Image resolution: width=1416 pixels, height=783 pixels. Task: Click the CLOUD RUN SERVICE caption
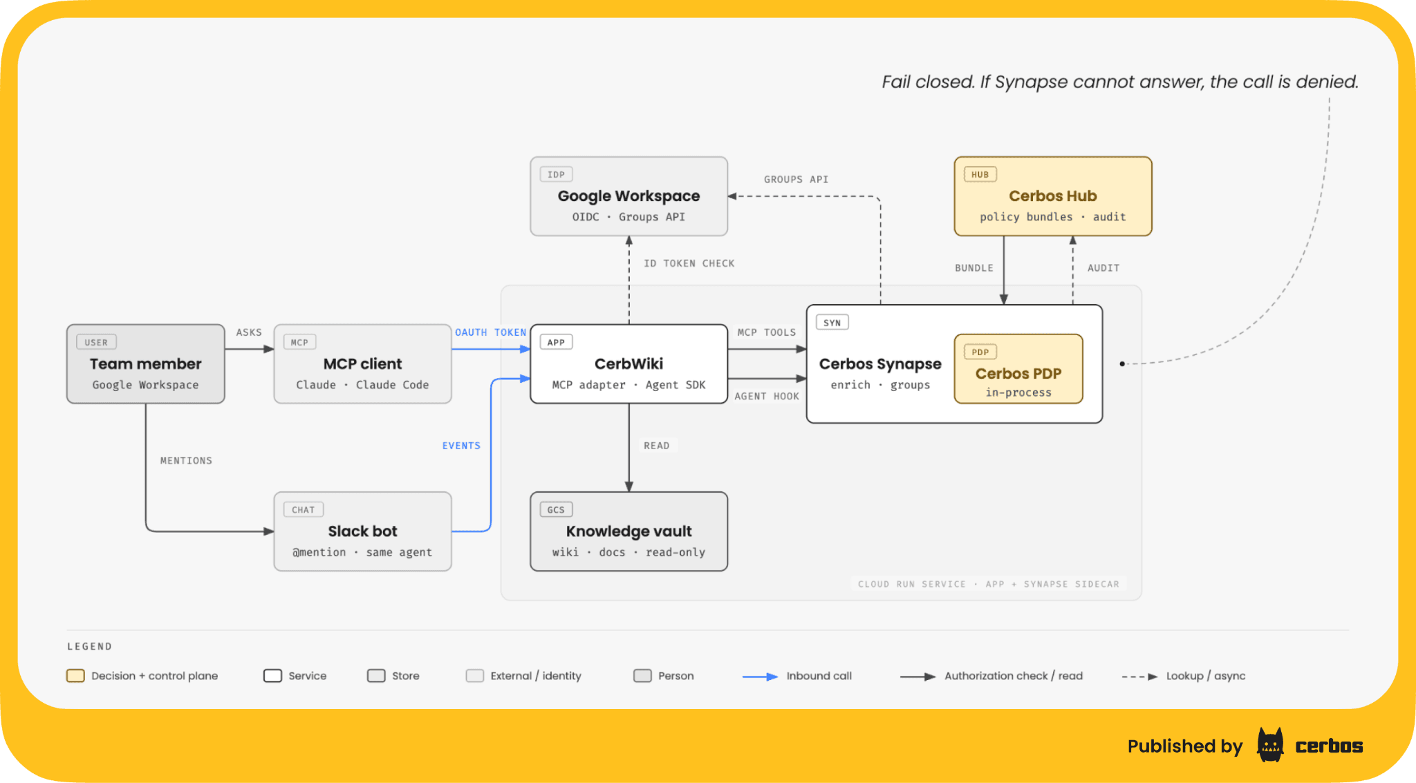[x=989, y=584]
